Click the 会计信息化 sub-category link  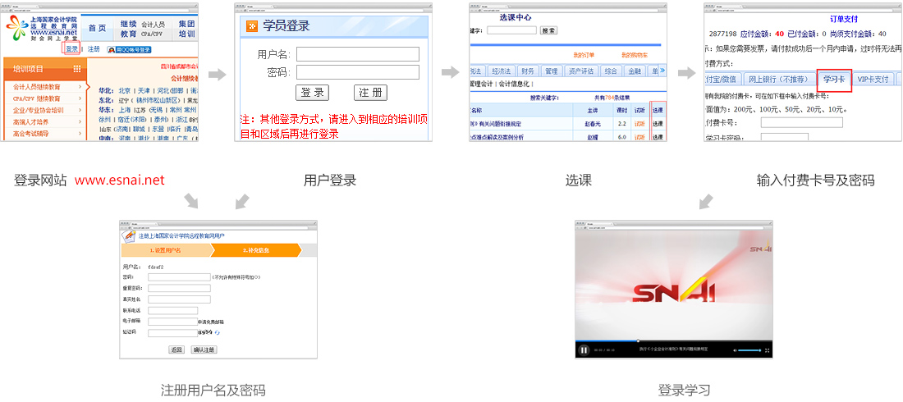[x=514, y=84]
